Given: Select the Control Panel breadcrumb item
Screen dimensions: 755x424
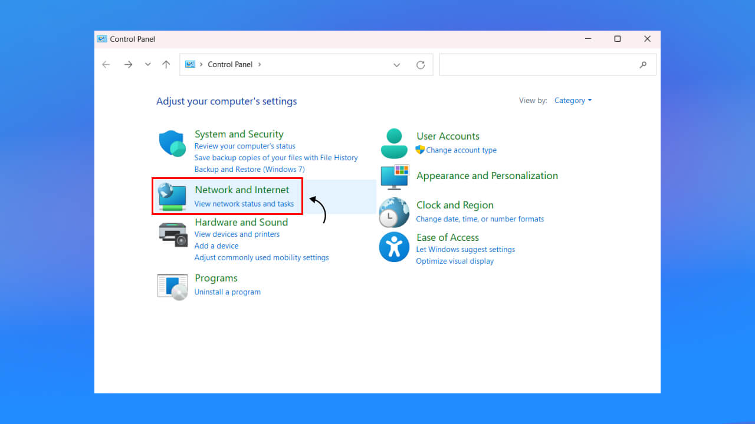Looking at the screenshot, I should click(230, 65).
